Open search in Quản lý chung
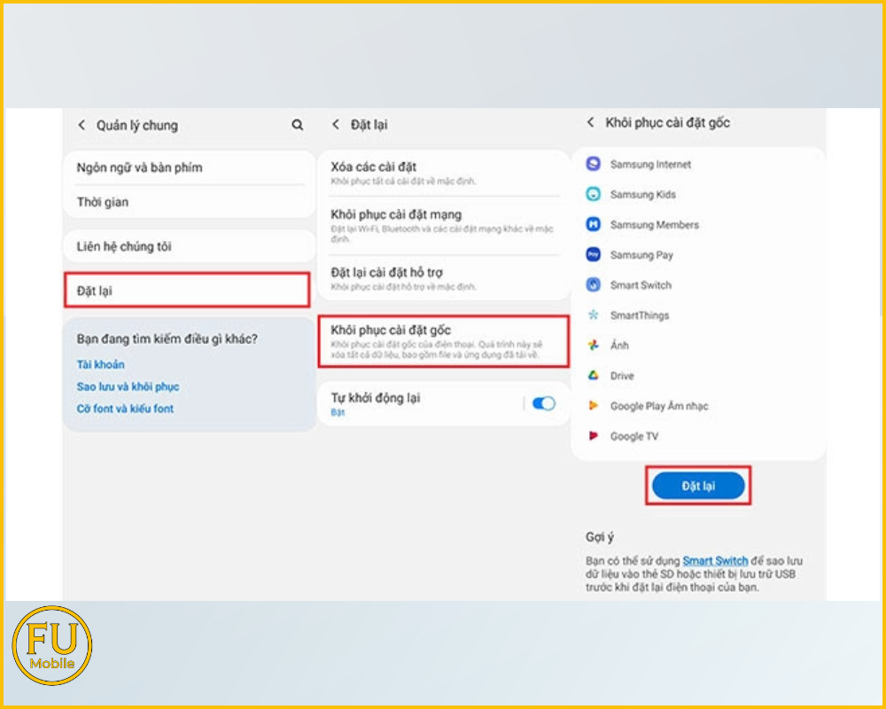 (298, 125)
